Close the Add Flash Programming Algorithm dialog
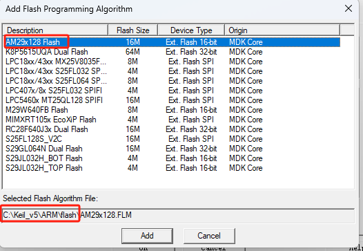 (349, 9)
